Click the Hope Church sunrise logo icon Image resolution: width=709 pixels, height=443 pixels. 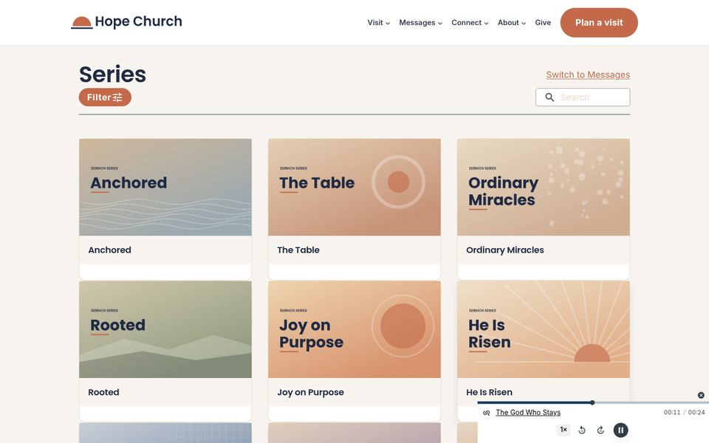point(82,23)
